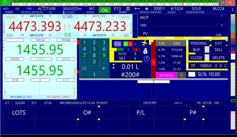Tick the white checkbox beside SL% 10.00
Image resolution: width=237 pixels, height=137 pixels.
191,74
